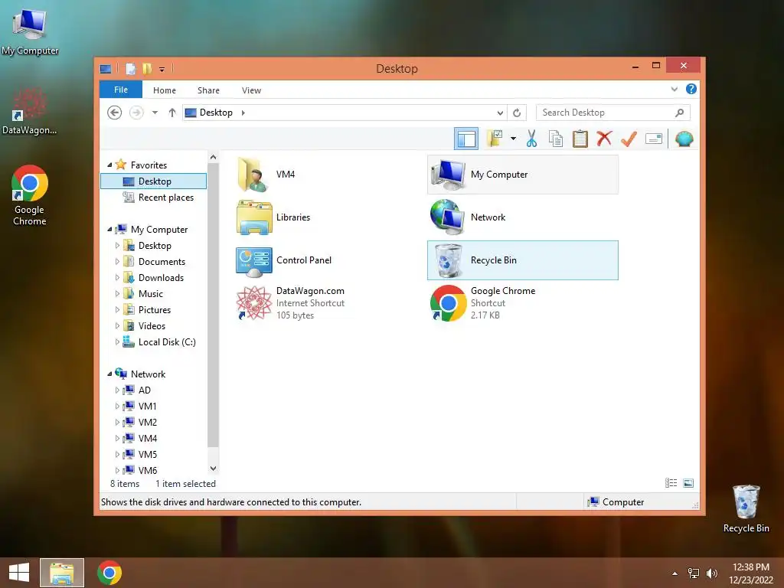Show hidden tray icons arrow
This screenshot has width=784, height=588.
point(675,573)
